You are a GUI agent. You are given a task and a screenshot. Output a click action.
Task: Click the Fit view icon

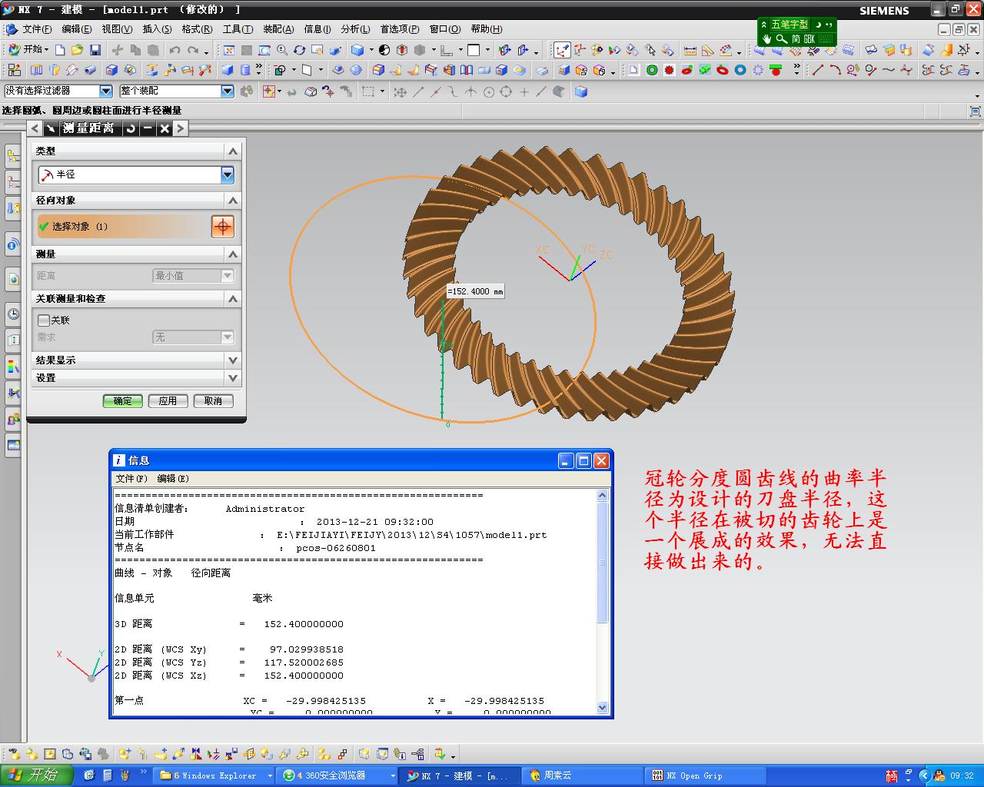[229, 50]
